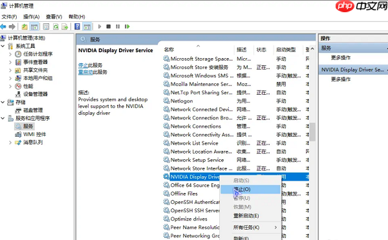The width and height of the screenshot is (388, 240).
Task: Click the Forward arrow in the toolbar
Action: pyautogui.click(x=12, y=26)
